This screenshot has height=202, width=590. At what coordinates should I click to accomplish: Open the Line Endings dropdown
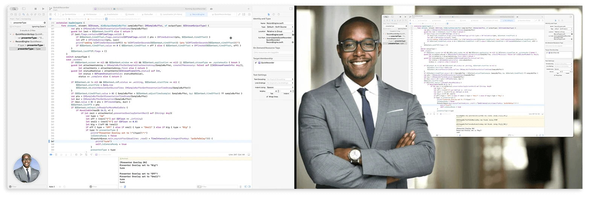(x=280, y=83)
